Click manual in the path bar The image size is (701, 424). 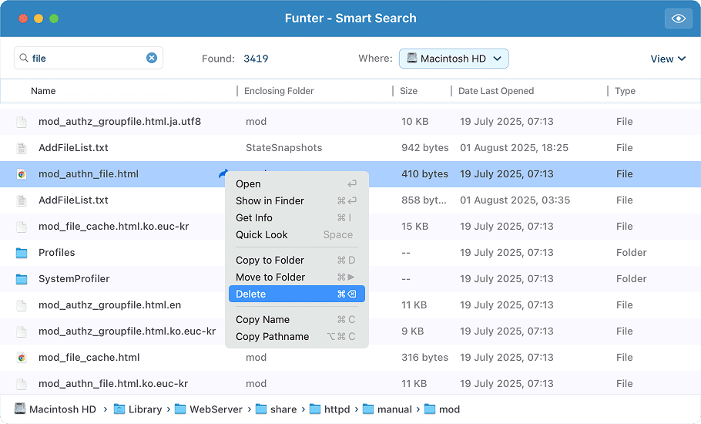[394, 409]
